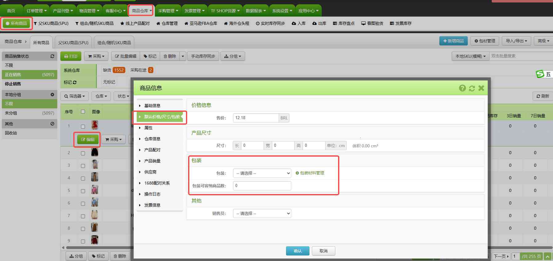Open 实时库存同步 item
Image resolution: width=553 pixels, height=261 pixels.
point(270,23)
